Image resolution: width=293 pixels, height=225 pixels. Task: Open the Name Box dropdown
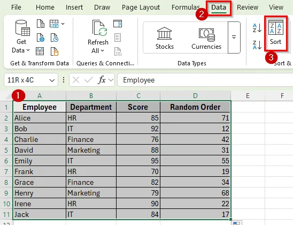point(52,80)
